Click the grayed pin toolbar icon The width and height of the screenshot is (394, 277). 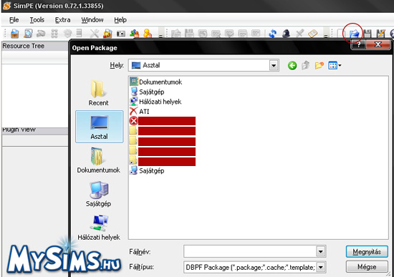click(x=299, y=33)
